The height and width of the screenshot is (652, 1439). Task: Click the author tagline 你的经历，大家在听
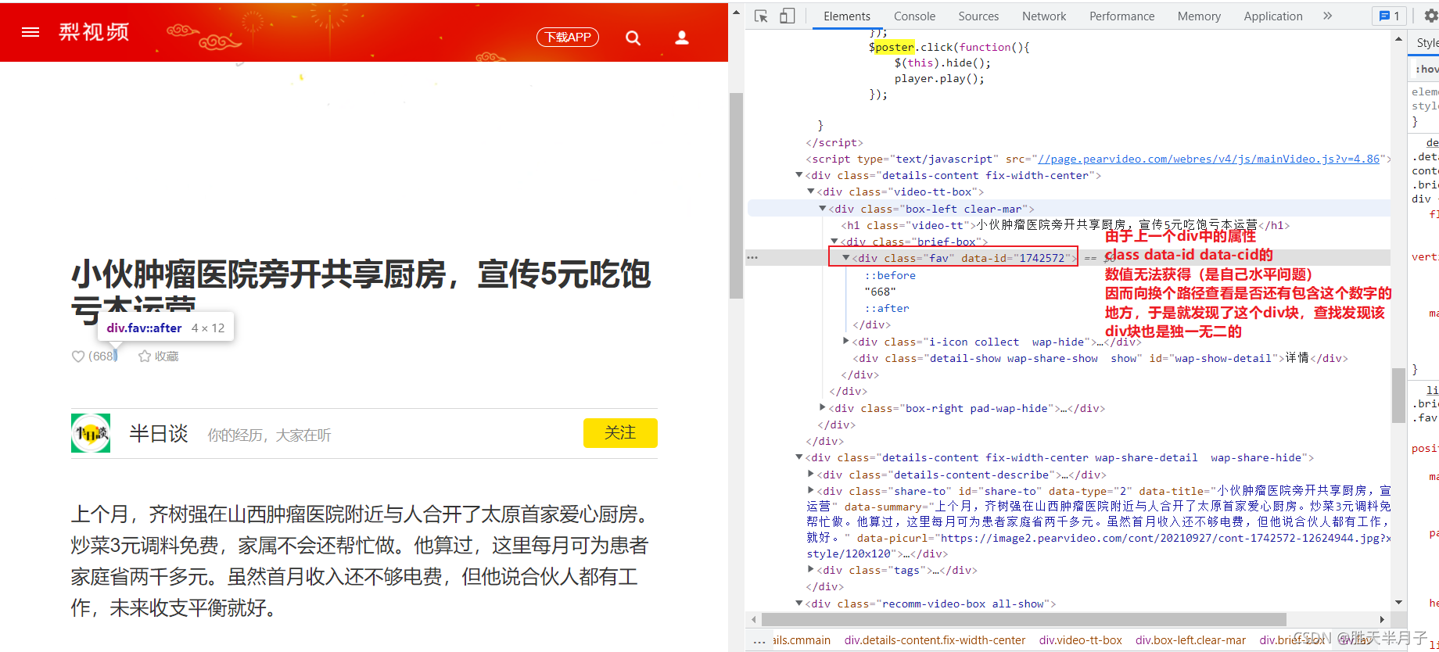(x=269, y=435)
